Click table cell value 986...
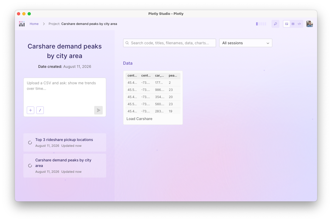The image size is (332, 221). click(159, 90)
